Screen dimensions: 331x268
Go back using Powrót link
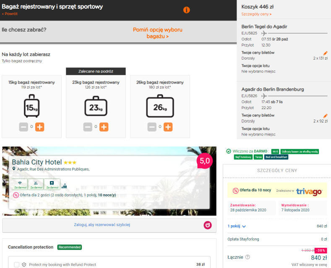click(x=10, y=14)
